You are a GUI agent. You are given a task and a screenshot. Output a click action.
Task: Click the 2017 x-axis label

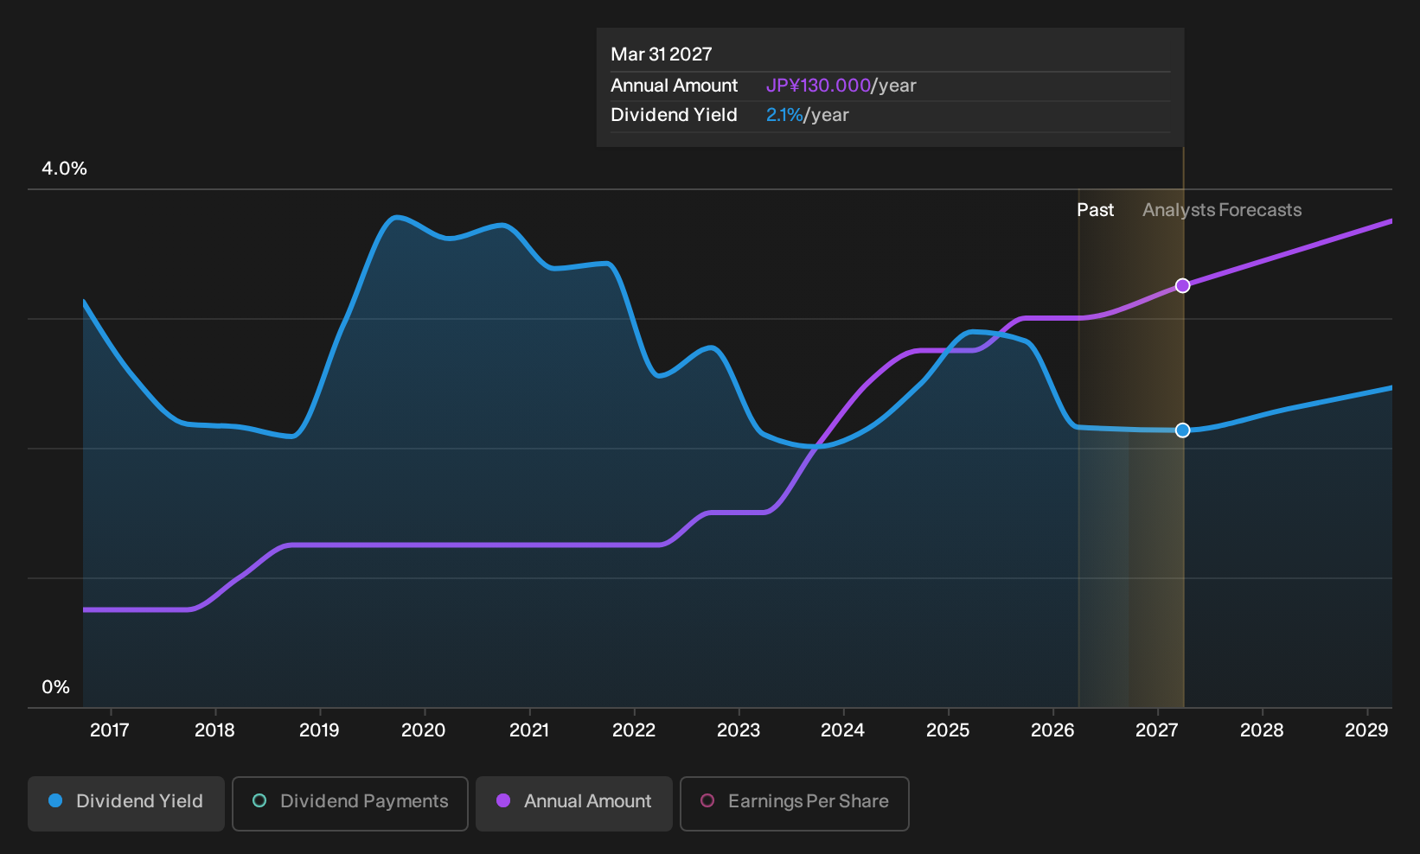click(110, 730)
